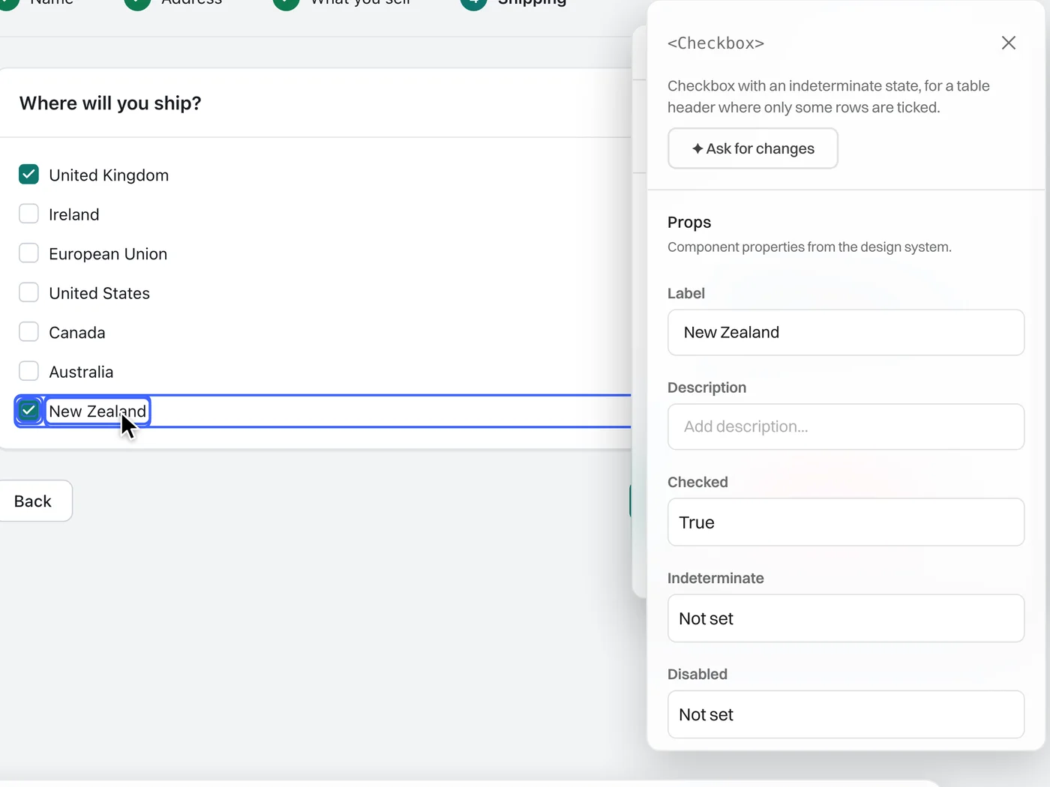Edit the Label field containing New Zealand

click(846, 333)
